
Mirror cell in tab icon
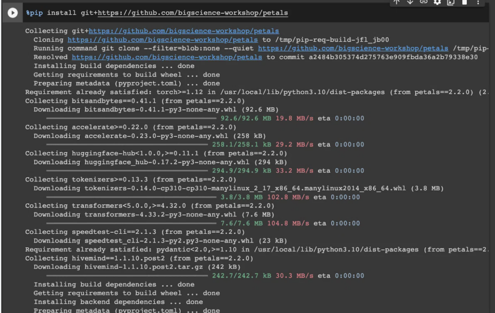(451, 2)
